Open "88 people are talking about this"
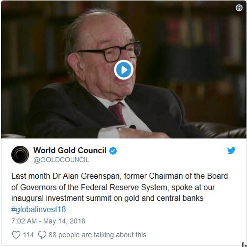Screen dimensions: 247x247 (97, 235)
